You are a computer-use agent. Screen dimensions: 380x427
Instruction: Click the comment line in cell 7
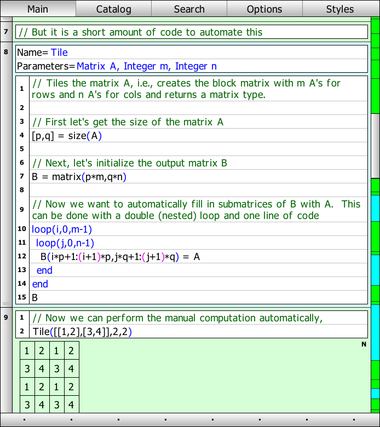pyautogui.click(x=140, y=32)
